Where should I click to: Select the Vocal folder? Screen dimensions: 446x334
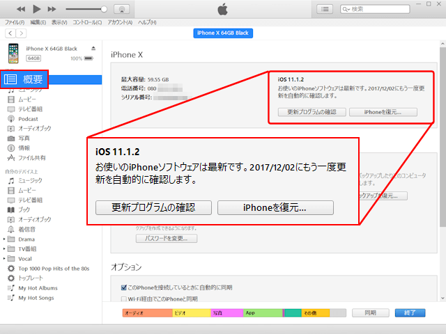(25, 259)
